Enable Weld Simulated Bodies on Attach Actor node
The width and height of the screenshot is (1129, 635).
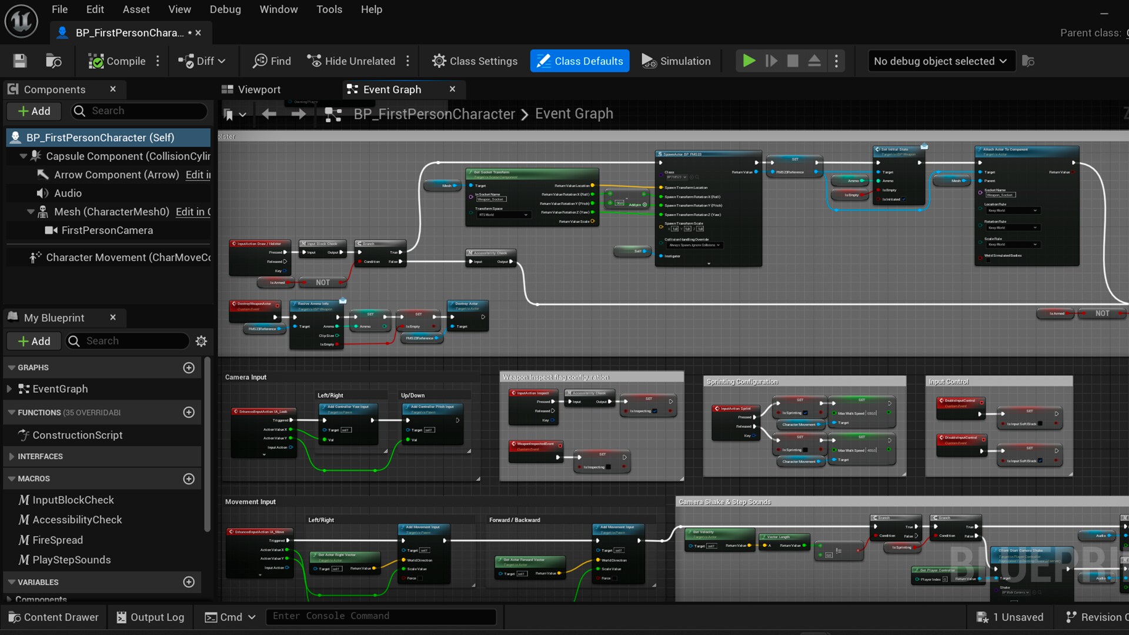(x=988, y=260)
